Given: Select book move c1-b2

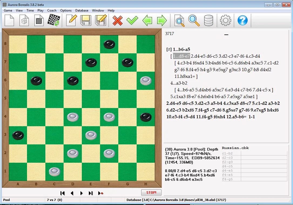Looking at the screenshot, I should coord(227,153).
